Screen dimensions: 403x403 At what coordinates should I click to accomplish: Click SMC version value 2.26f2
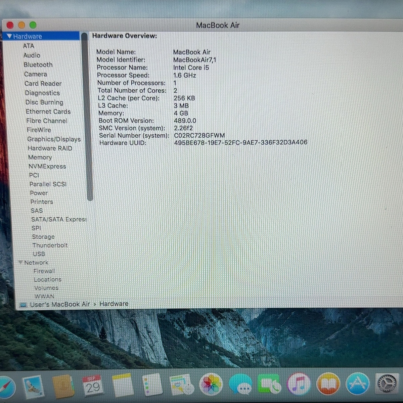tap(183, 128)
